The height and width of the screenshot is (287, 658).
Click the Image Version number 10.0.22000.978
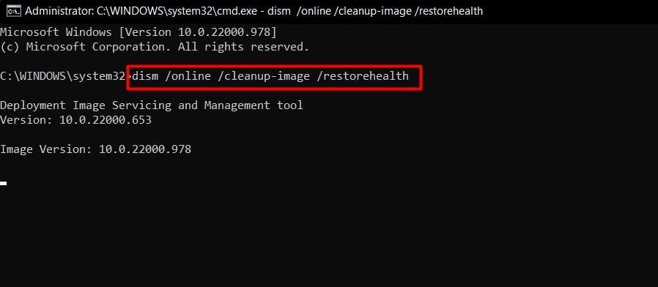tap(145, 149)
